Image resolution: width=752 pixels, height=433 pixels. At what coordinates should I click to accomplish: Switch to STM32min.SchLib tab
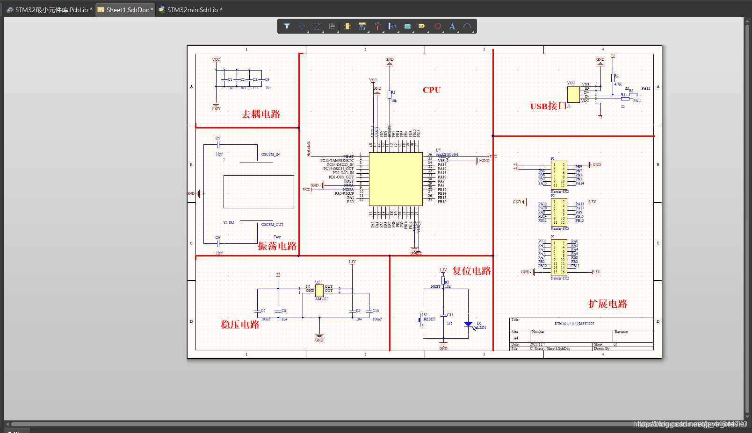pos(190,10)
